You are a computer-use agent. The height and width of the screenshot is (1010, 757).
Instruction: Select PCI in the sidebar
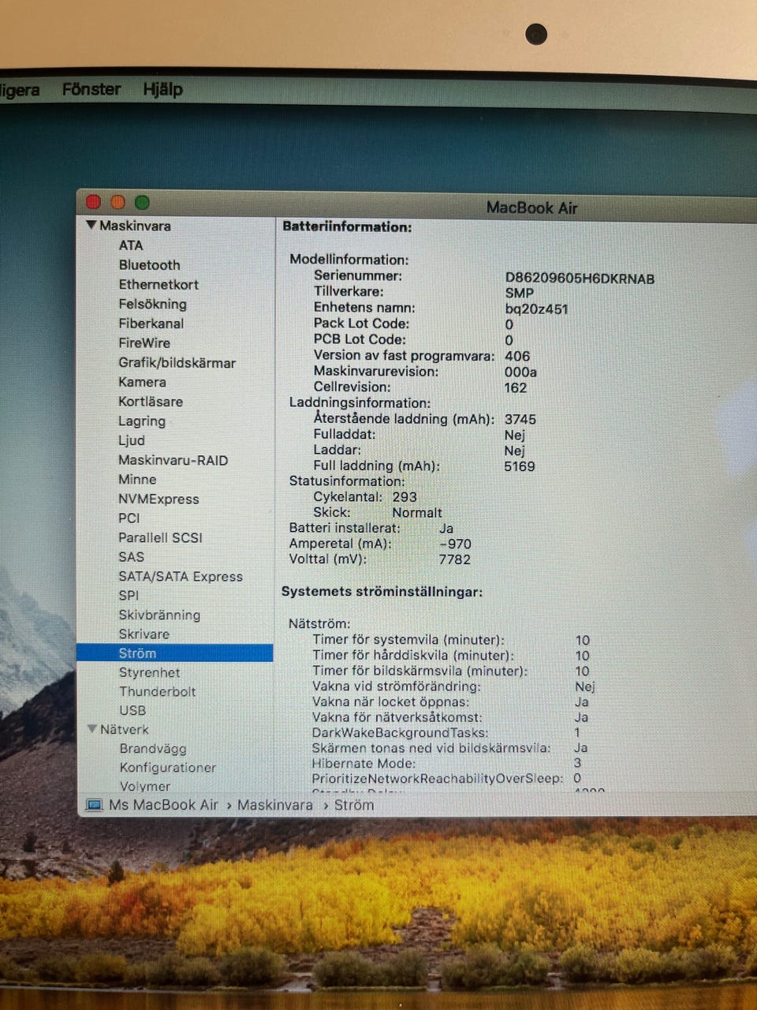pos(129,518)
